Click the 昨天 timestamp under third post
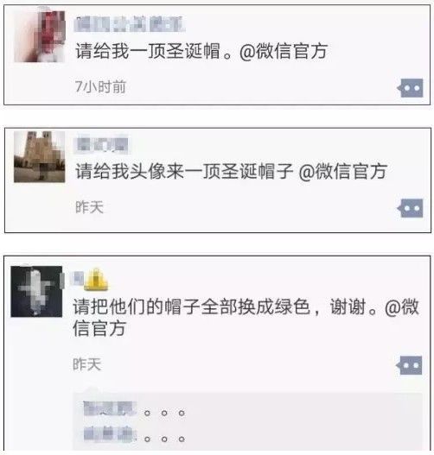 tap(86, 364)
